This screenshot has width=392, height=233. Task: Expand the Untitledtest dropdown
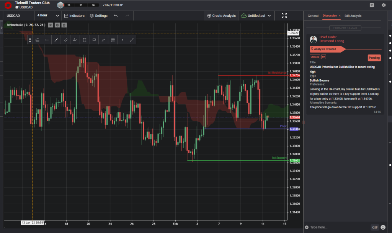coord(257,16)
